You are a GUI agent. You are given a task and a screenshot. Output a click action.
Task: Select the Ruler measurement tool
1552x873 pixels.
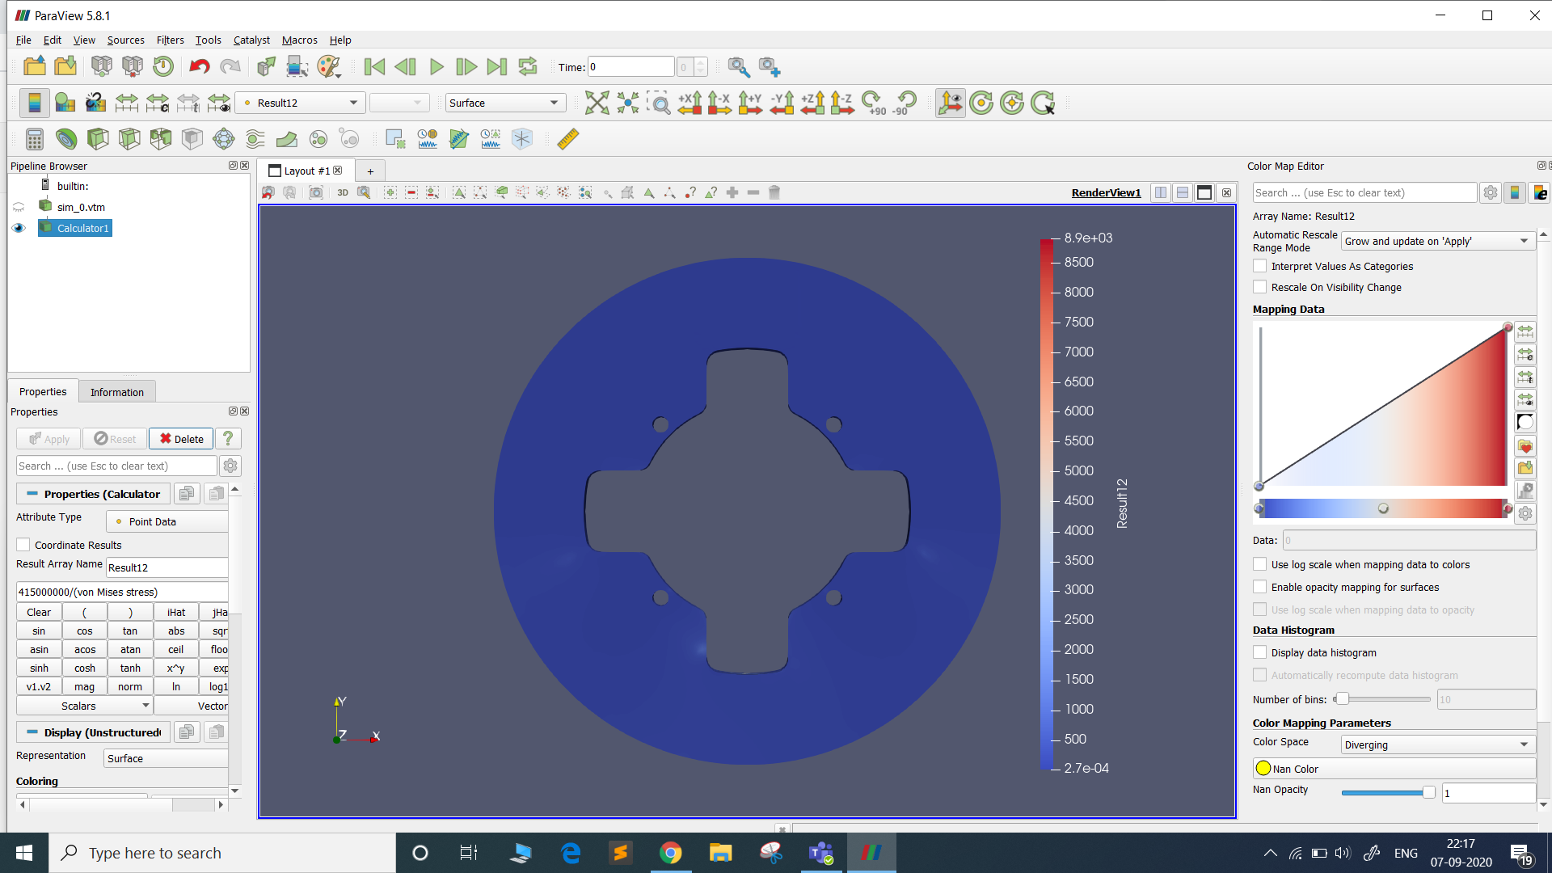pyautogui.click(x=568, y=139)
